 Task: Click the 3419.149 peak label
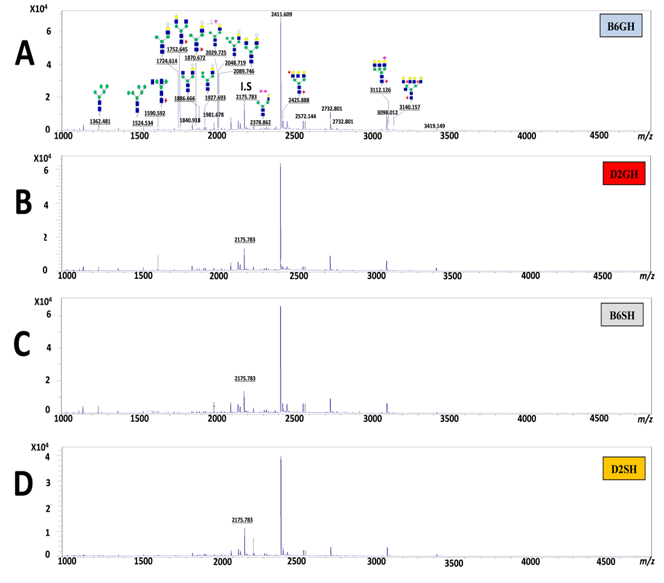pos(436,126)
